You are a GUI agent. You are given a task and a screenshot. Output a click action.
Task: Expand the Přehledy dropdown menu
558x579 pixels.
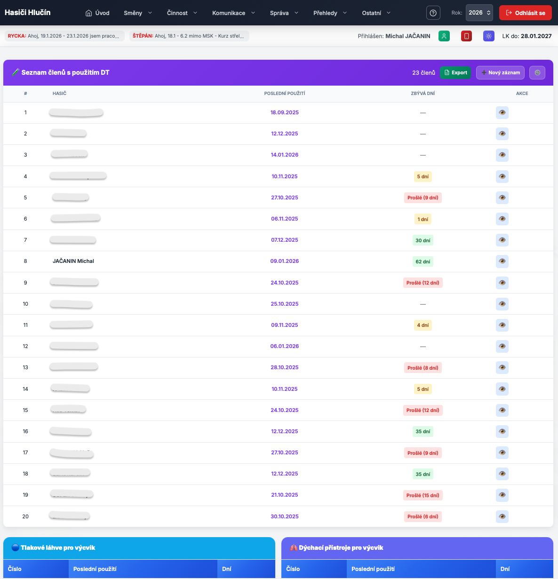tap(330, 13)
